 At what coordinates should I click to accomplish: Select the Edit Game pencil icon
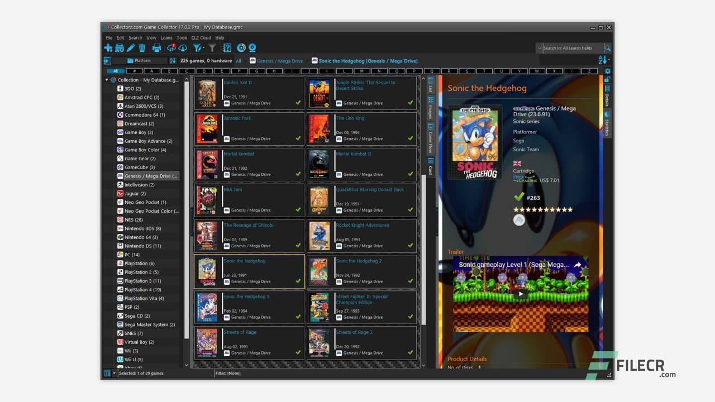click(130, 48)
